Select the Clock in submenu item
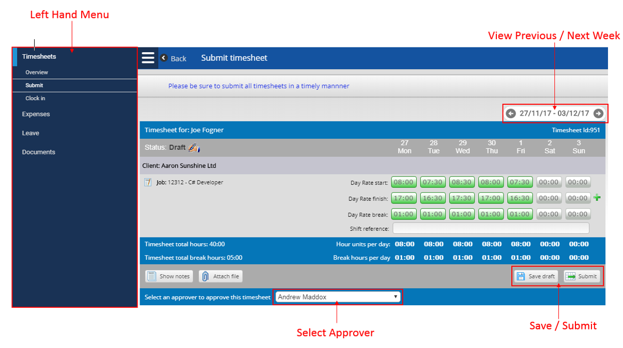 (x=36, y=98)
